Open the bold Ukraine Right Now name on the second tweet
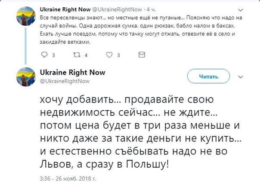The image size is (260, 187). (72, 72)
